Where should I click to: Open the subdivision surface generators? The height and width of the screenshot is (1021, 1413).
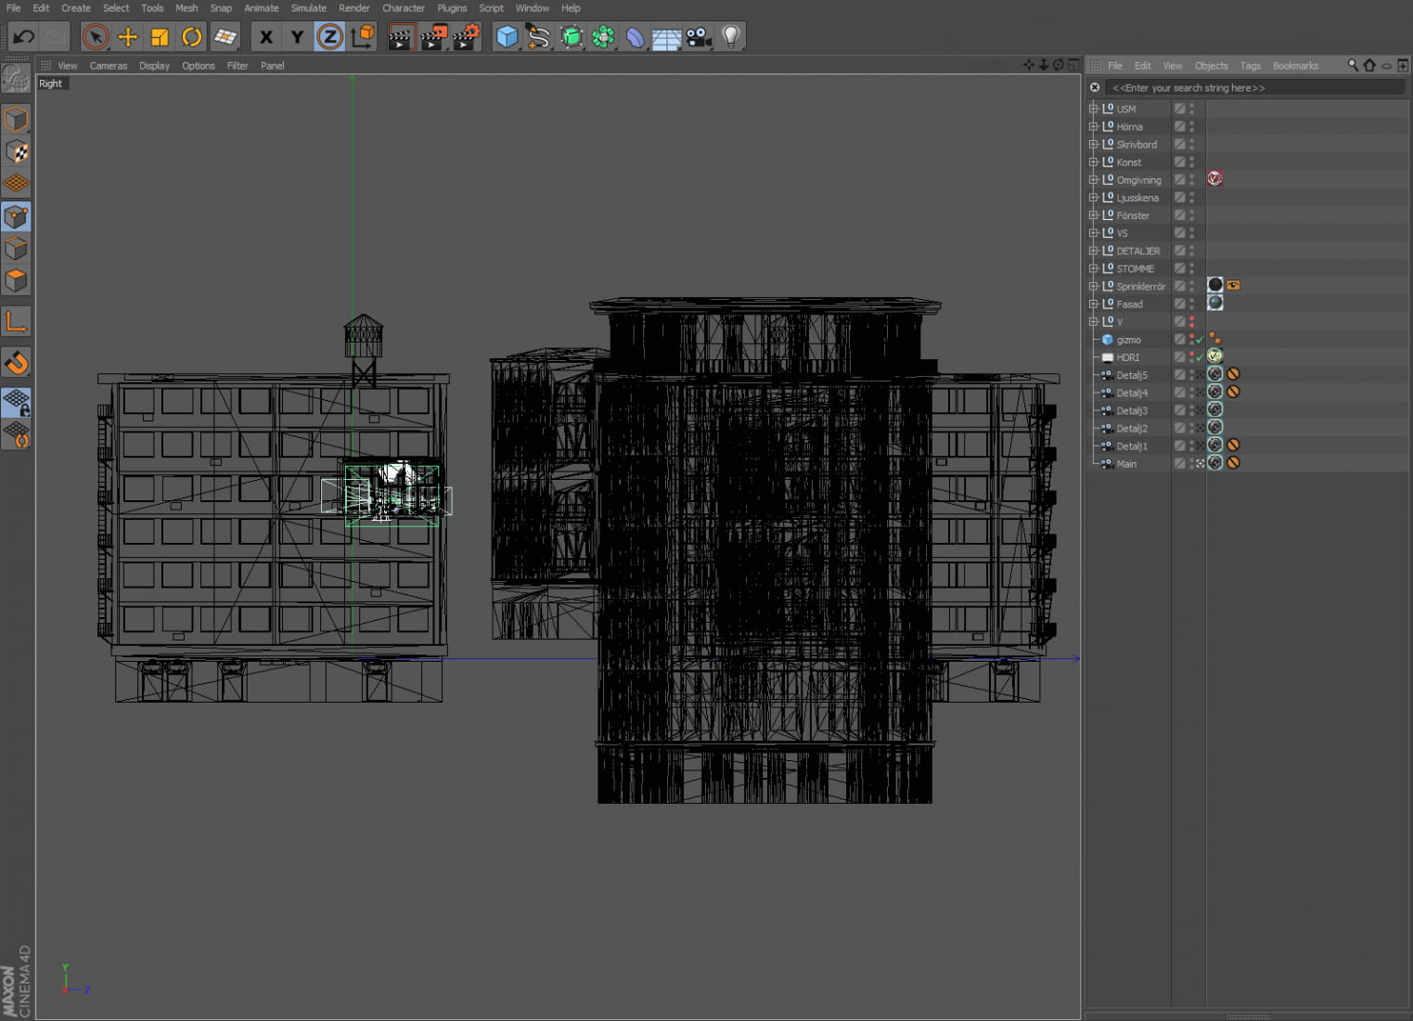pos(572,37)
